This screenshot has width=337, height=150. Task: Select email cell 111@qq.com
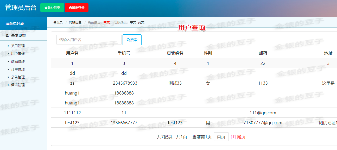(263, 113)
